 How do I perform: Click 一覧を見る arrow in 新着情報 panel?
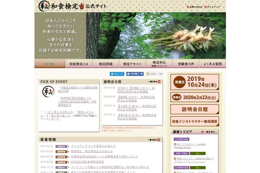point(154,140)
